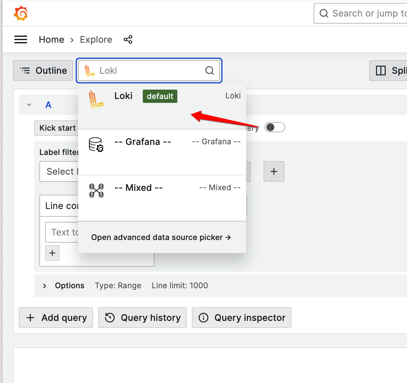Select -- Mixed -- data source

pyautogui.click(x=162, y=198)
